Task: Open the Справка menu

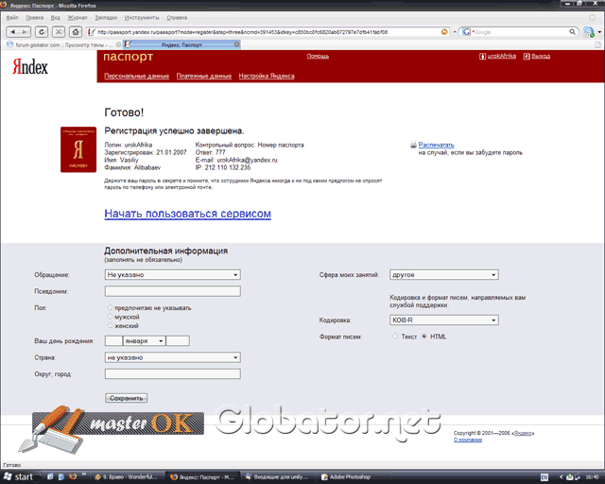Action: coord(177,18)
